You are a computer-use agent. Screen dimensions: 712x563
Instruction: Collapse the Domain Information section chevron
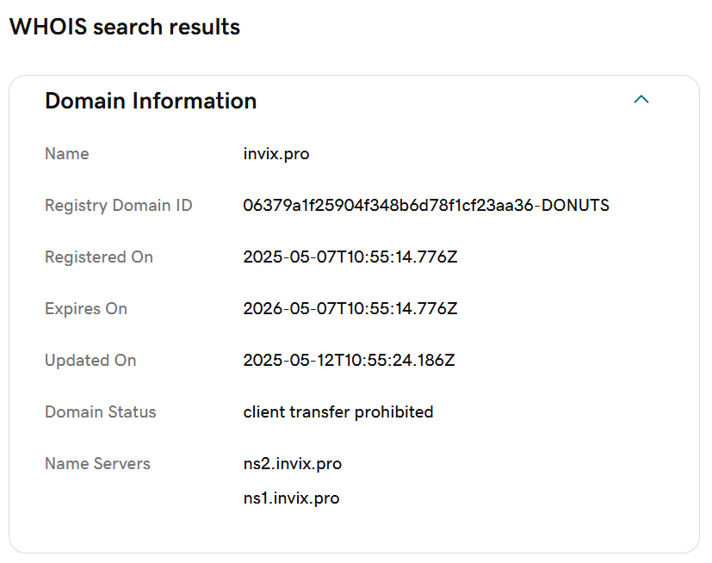pyautogui.click(x=641, y=100)
